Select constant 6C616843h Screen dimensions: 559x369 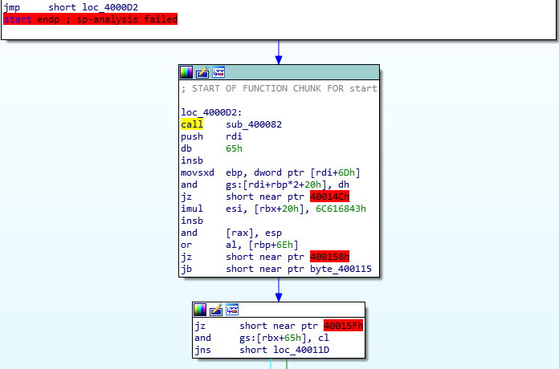point(341,209)
